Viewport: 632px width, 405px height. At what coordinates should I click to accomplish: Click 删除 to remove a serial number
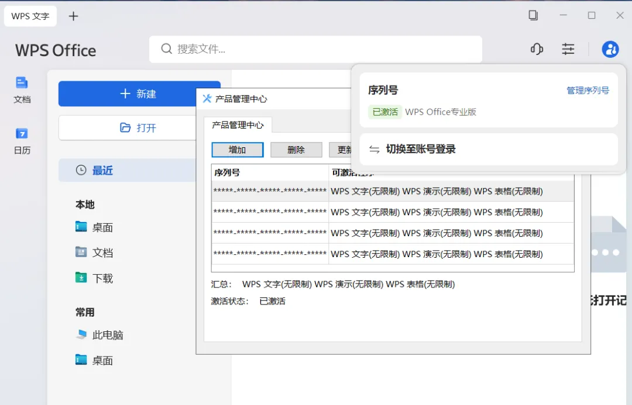296,150
